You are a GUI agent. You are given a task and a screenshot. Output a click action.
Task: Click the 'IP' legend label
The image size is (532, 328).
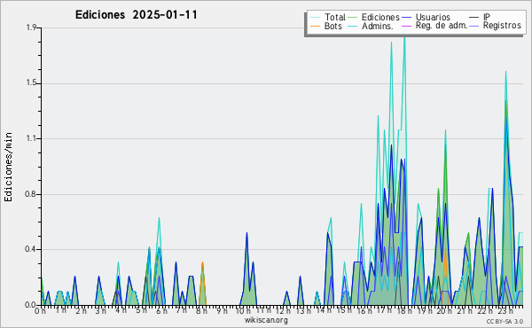click(x=487, y=17)
